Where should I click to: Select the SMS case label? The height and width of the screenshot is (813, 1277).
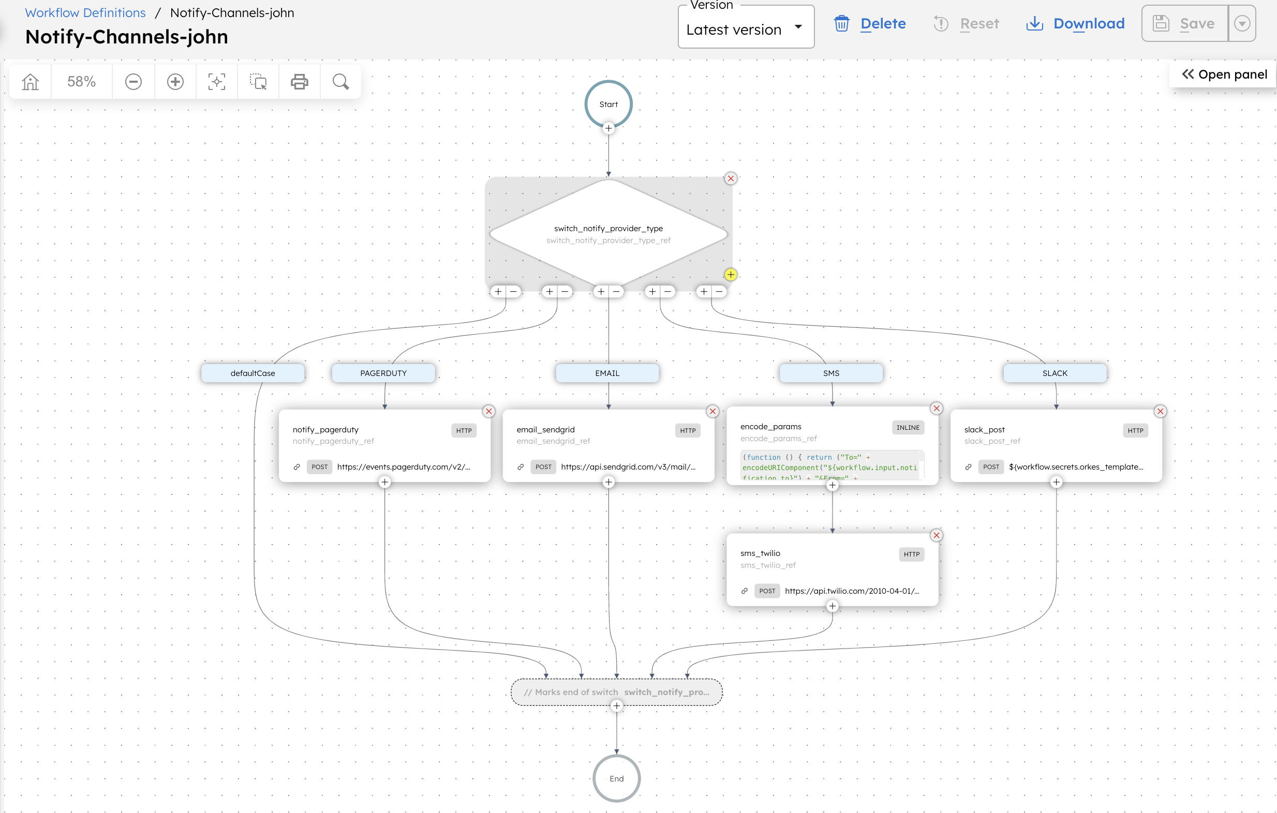point(831,373)
